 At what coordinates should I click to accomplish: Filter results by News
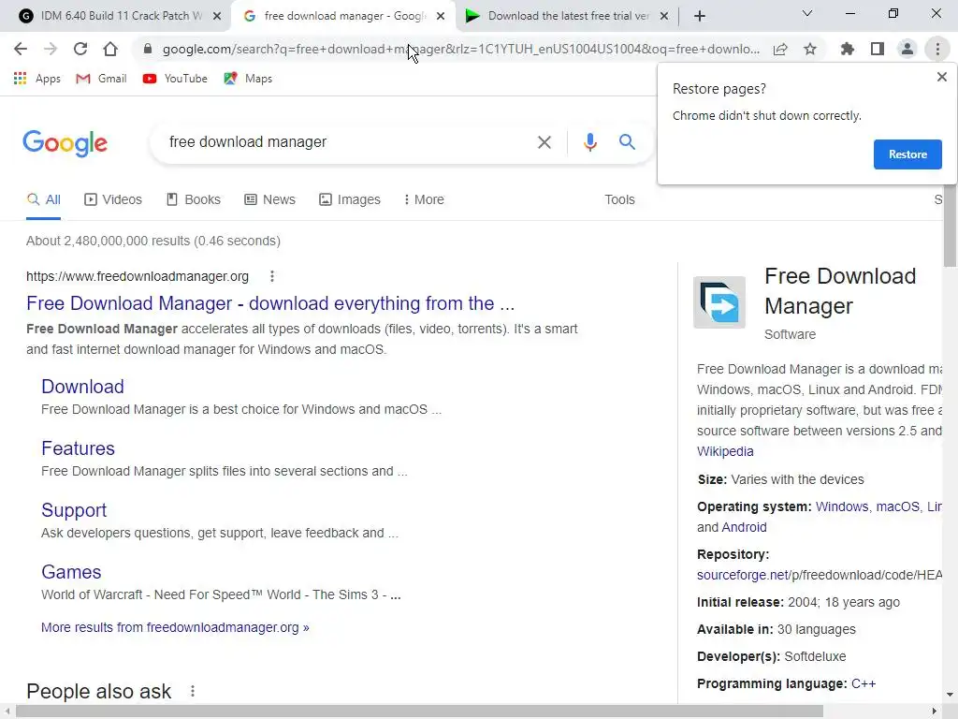[270, 200]
